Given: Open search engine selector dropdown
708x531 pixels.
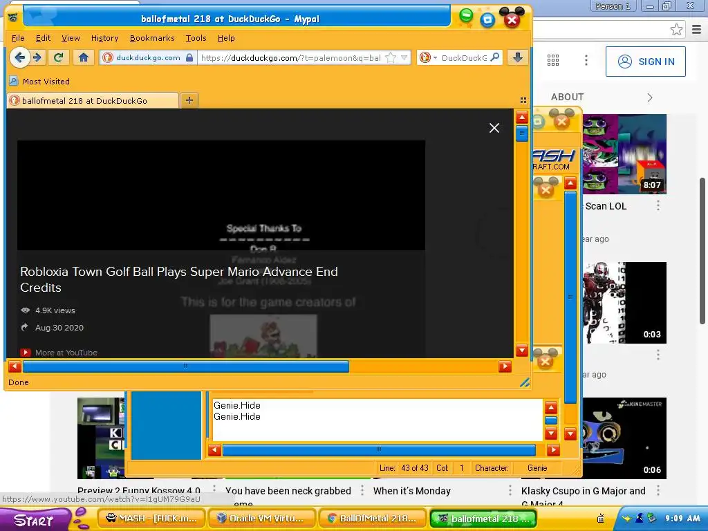Looking at the screenshot, I should pos(427,58).
